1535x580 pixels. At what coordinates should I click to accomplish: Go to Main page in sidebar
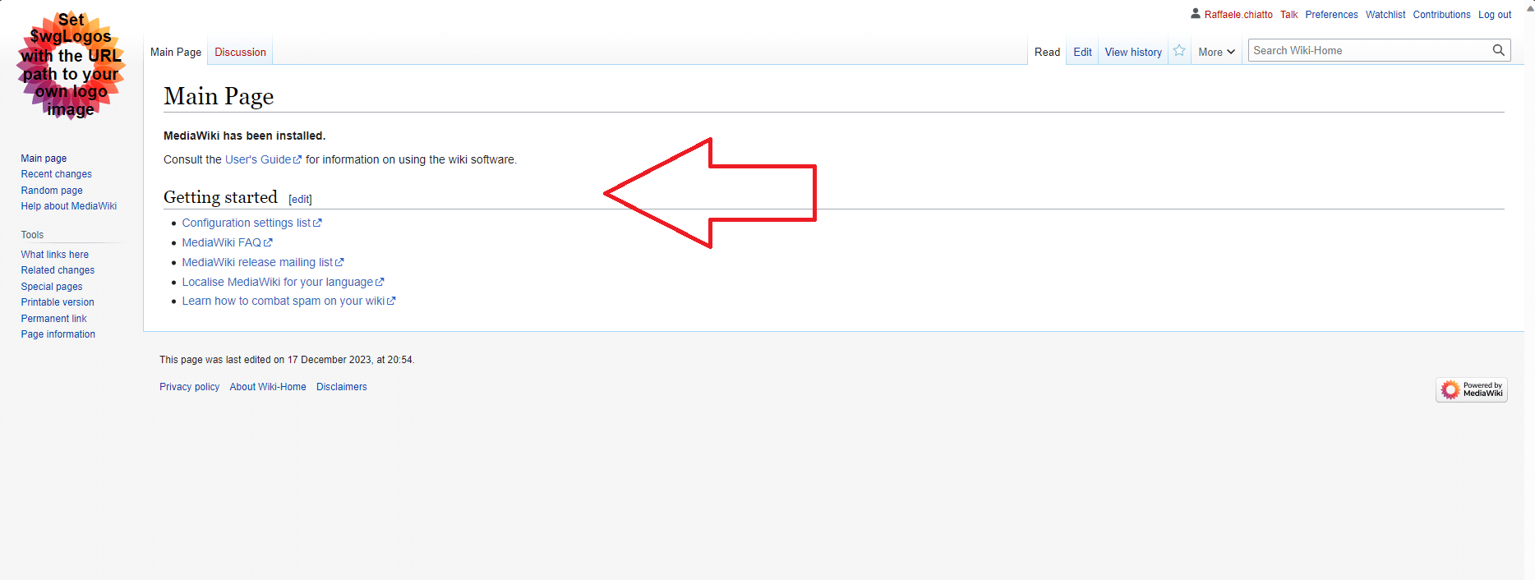click(x=44, y=159)
